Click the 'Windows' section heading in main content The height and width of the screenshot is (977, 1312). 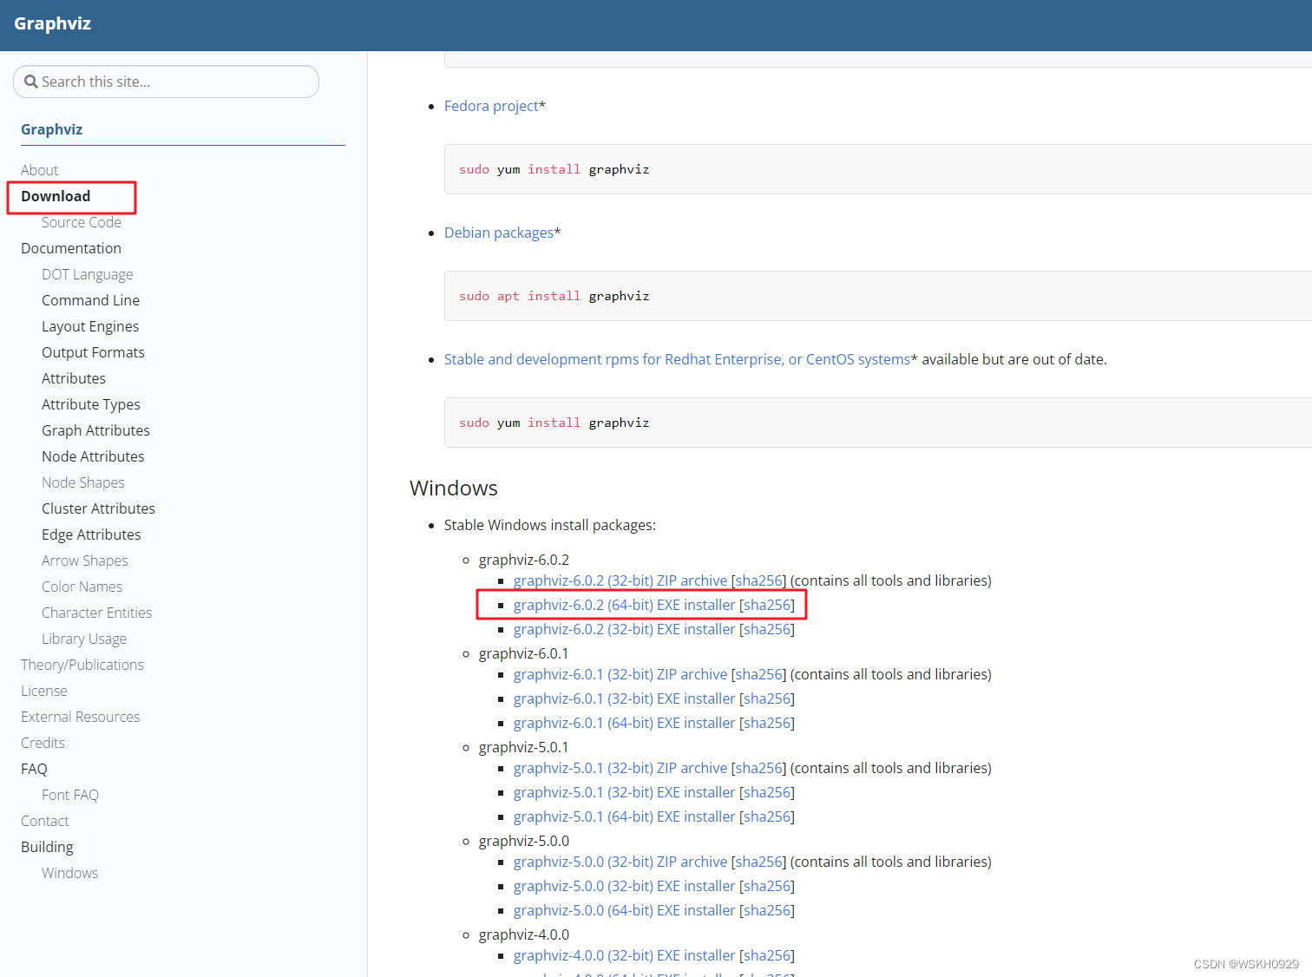click(454, 488)
